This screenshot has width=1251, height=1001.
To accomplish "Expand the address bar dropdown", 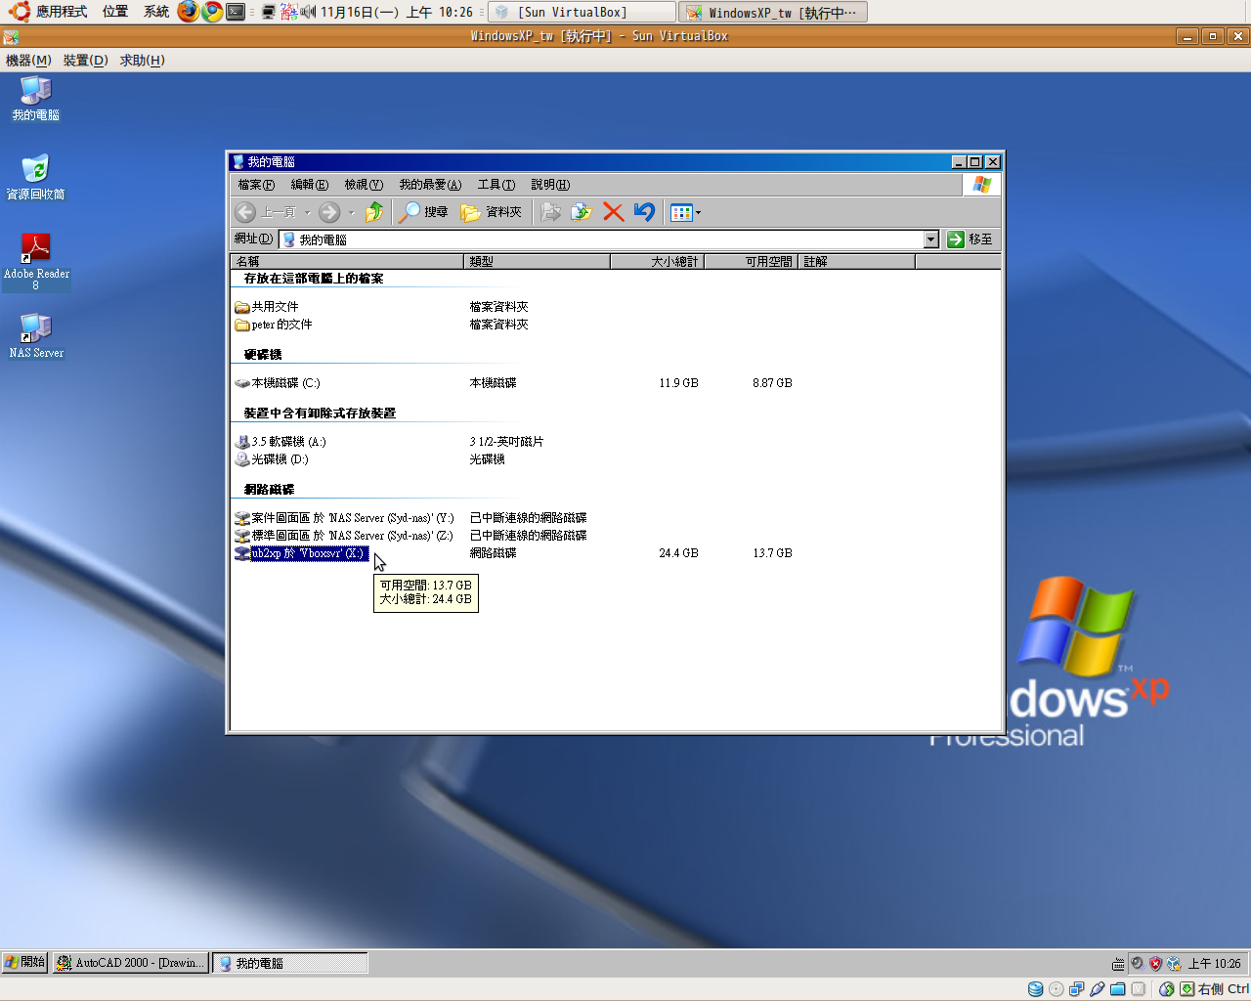I will click(x=930, y=239).
